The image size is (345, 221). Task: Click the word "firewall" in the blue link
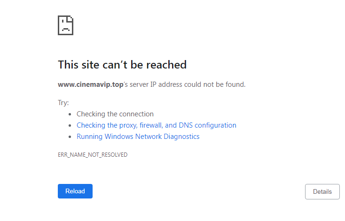(x=151, y=125)
